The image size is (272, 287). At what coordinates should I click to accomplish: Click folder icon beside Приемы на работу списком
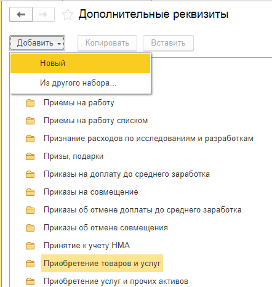click(30, 121)
